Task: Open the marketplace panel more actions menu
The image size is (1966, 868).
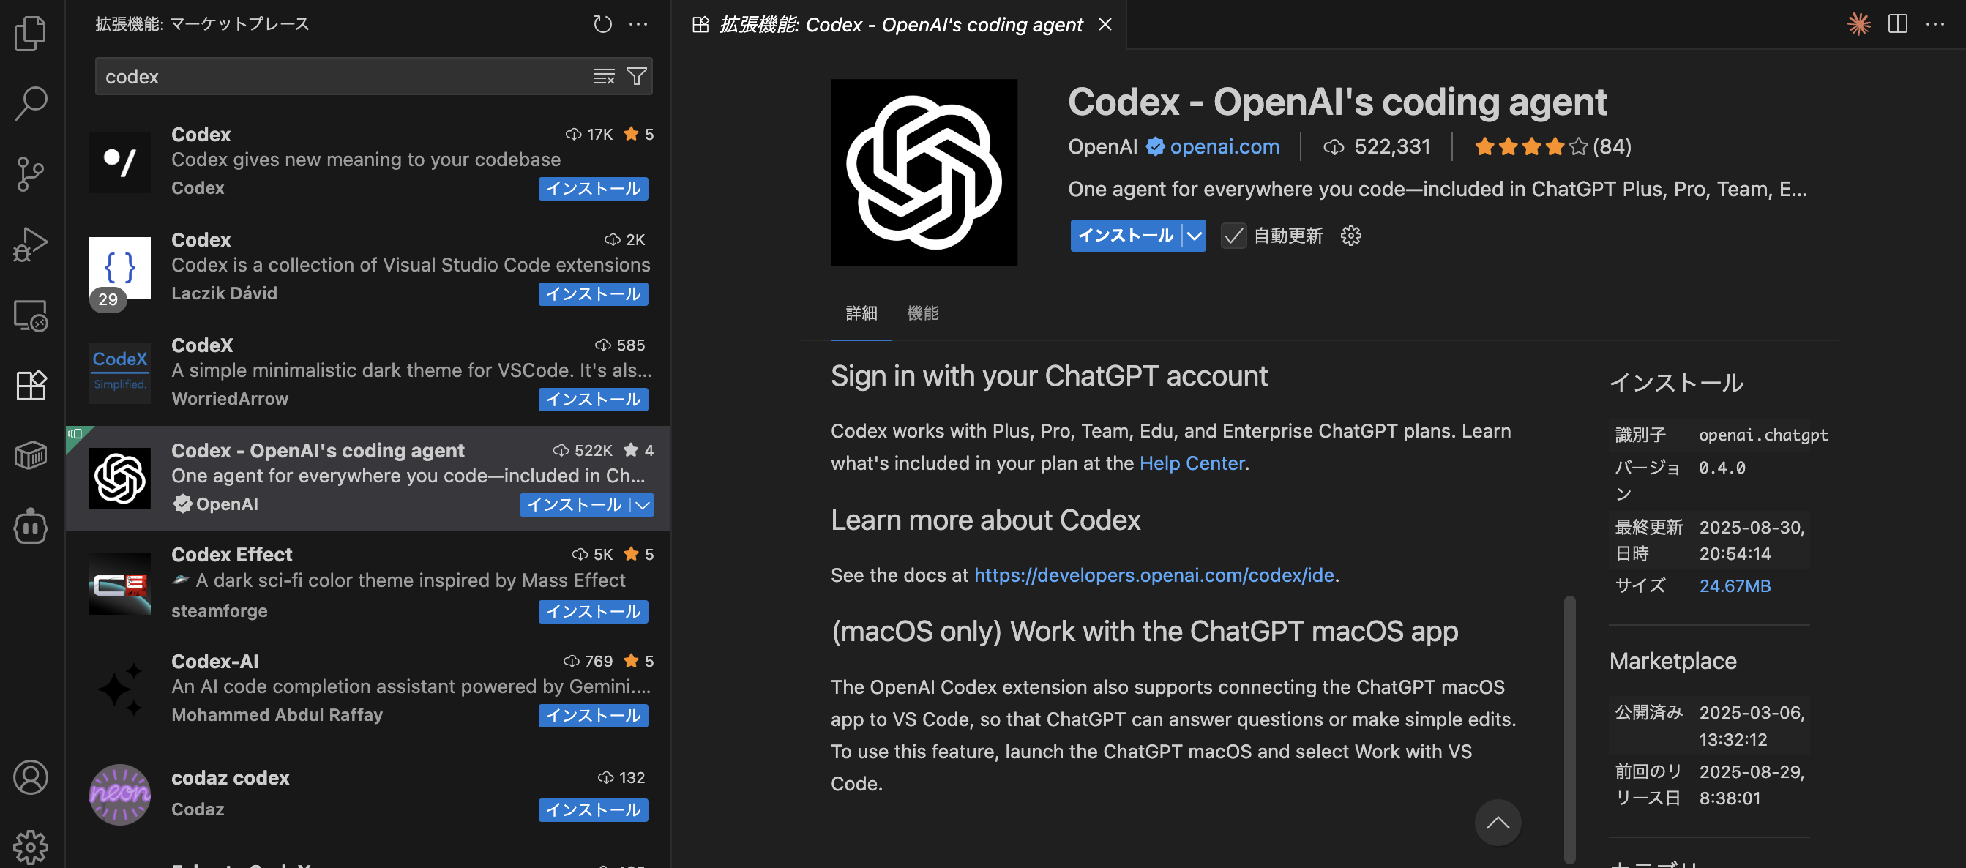Action: (x=638, y=24)
